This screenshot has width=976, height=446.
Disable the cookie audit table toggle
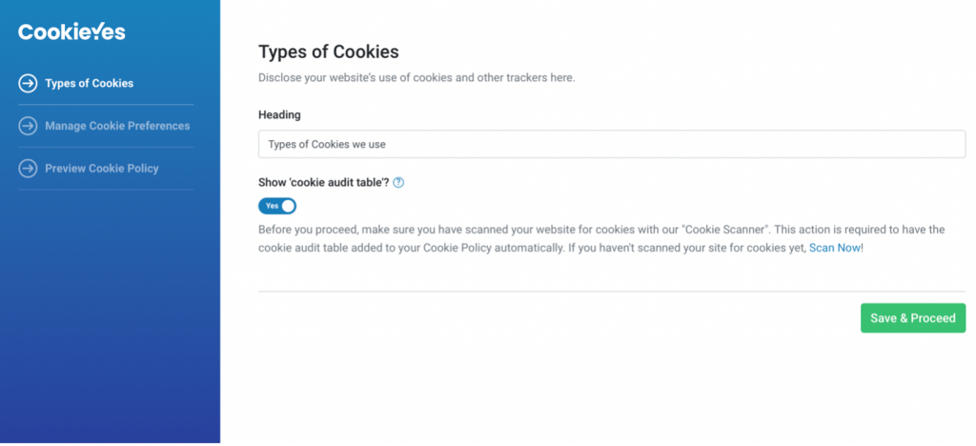[x=277, y=206]
